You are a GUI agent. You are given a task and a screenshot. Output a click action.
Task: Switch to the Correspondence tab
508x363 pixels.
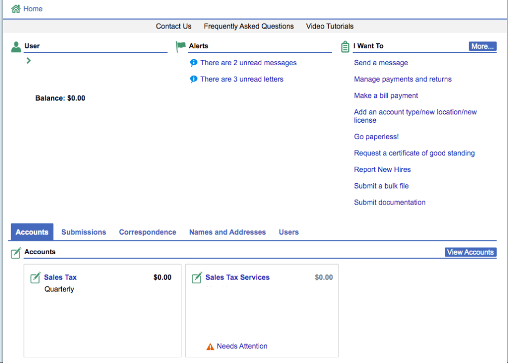tap(147, 232)
